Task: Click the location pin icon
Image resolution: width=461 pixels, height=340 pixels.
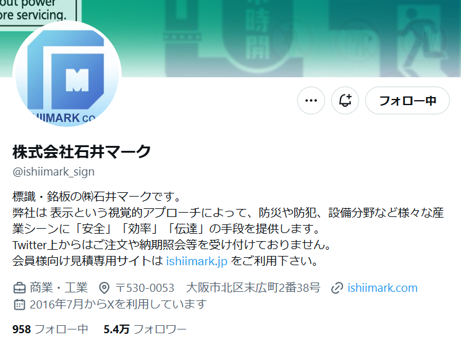Action: [x=104, y=288]
